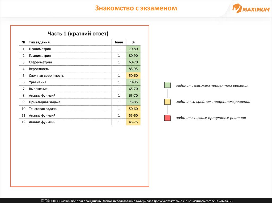This screenshot has width=272, height=203.
Task: Click the '55-60' percent cell
Action: 133,115
